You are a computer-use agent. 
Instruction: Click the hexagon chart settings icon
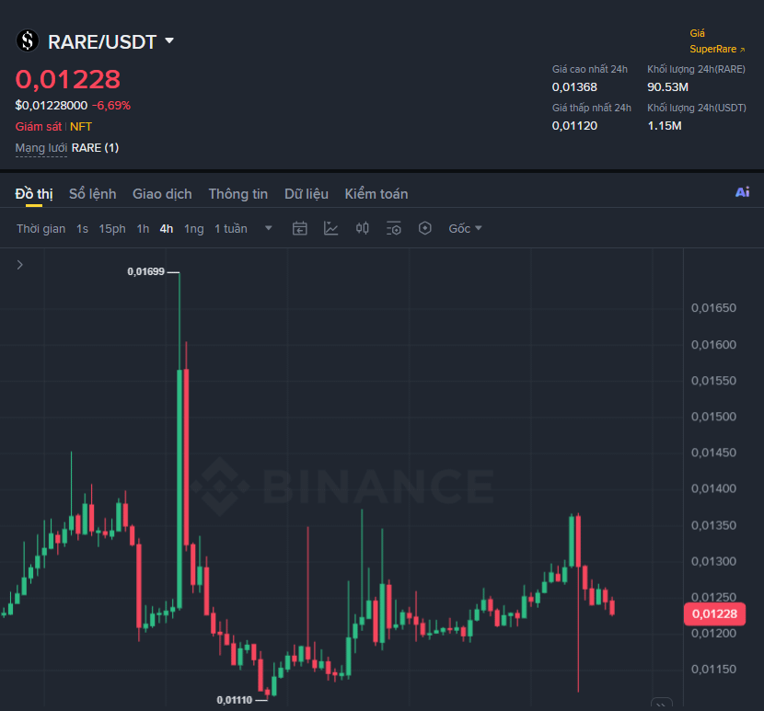(425, 228)
